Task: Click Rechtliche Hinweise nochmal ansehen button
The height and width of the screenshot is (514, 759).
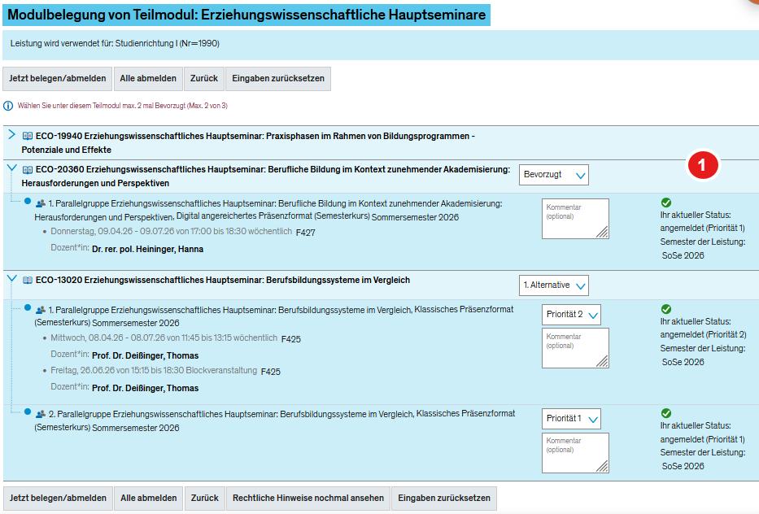Action: click(x=308, y=498)
